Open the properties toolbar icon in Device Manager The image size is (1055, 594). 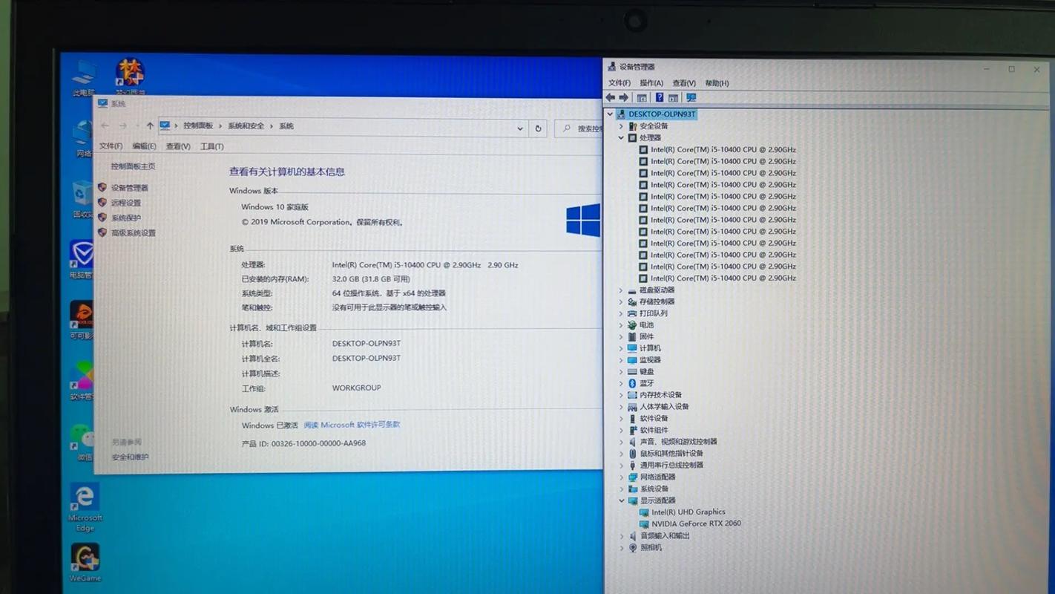point(641,97)
